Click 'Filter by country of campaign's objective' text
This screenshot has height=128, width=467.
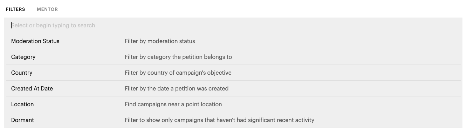coord(178,73)
